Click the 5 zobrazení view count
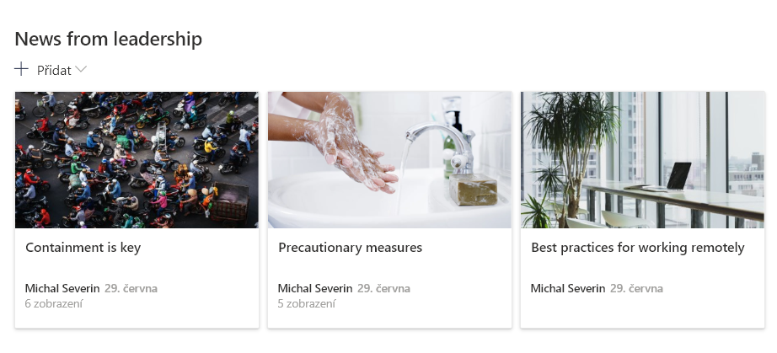Screen dimensions: 777x353 tap(307, 303)
